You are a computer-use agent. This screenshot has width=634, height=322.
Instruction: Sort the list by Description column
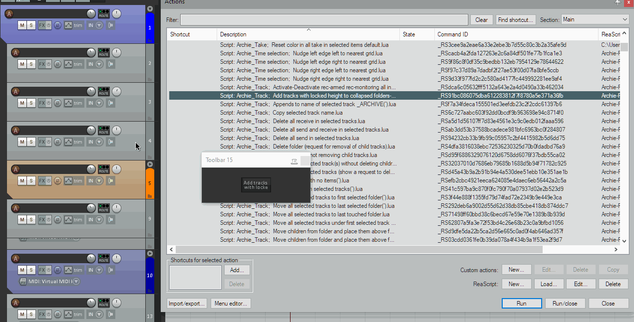pyautogui.click(x=309, y=34)
